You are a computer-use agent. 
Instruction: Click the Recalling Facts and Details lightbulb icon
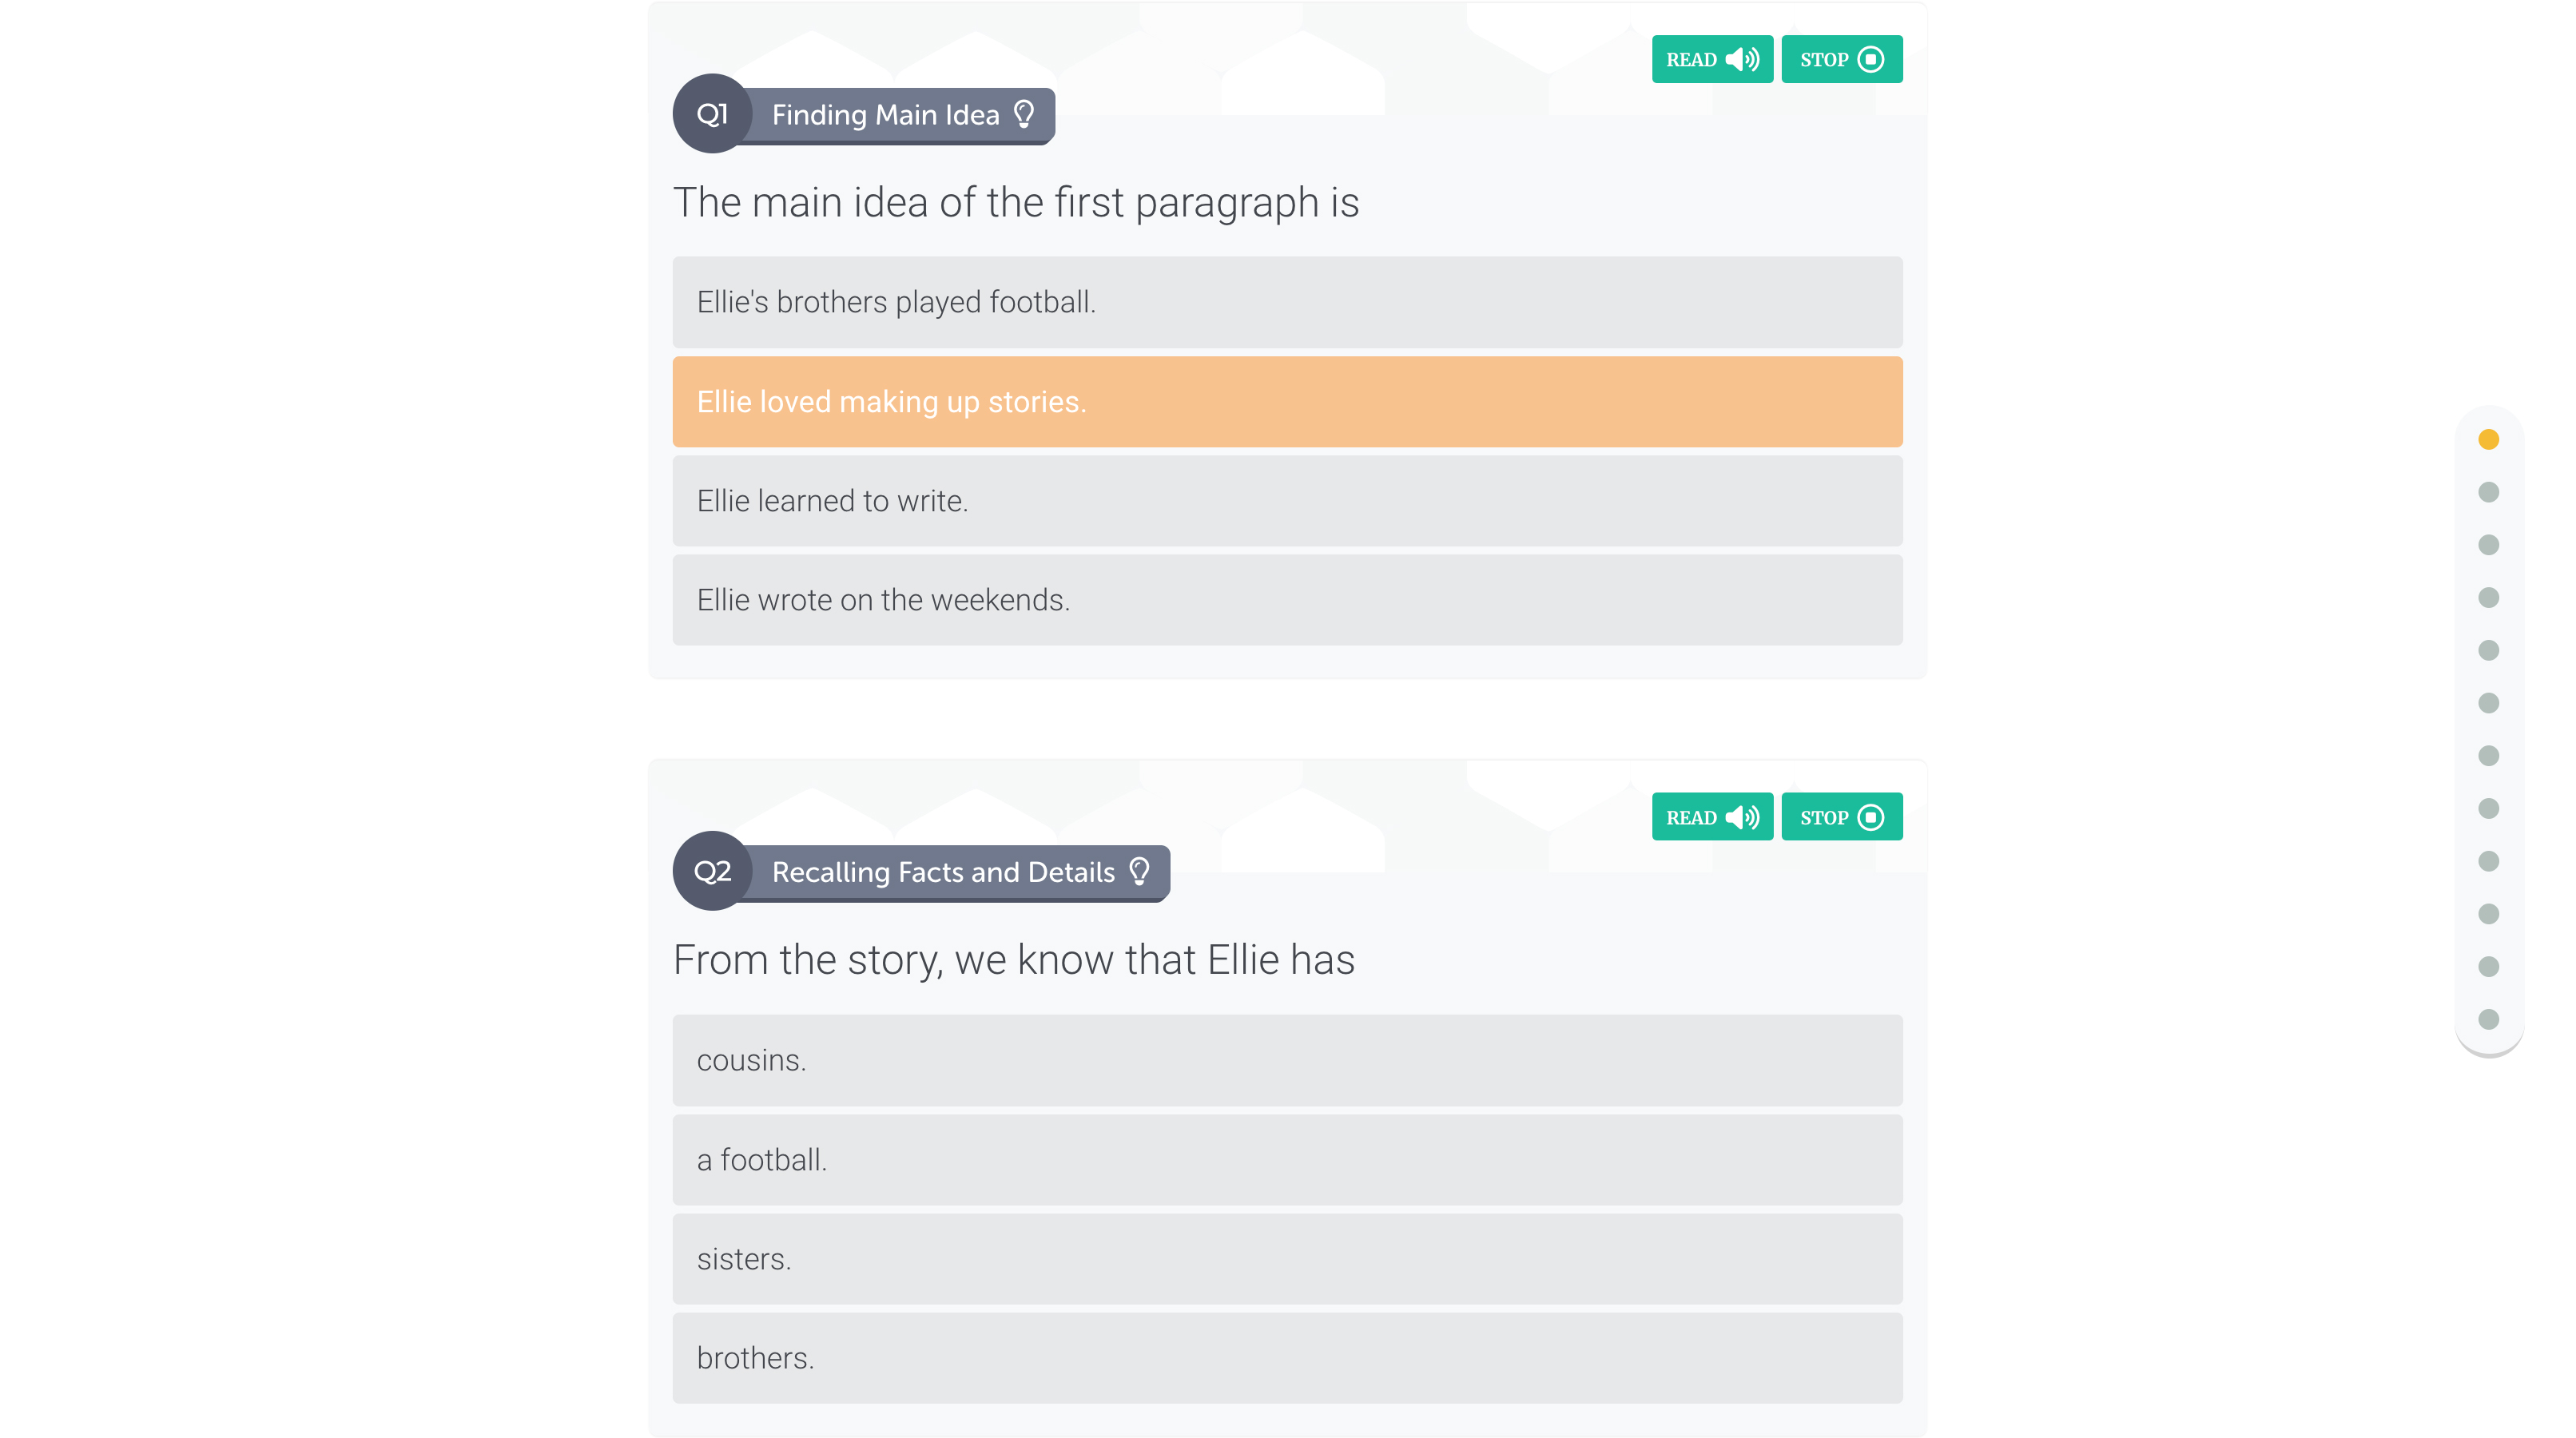click(1139, 871)
